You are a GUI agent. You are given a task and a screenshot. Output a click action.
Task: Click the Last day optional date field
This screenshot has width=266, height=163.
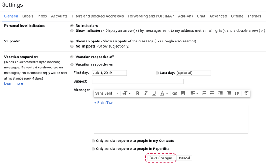(x=193, y=73)
